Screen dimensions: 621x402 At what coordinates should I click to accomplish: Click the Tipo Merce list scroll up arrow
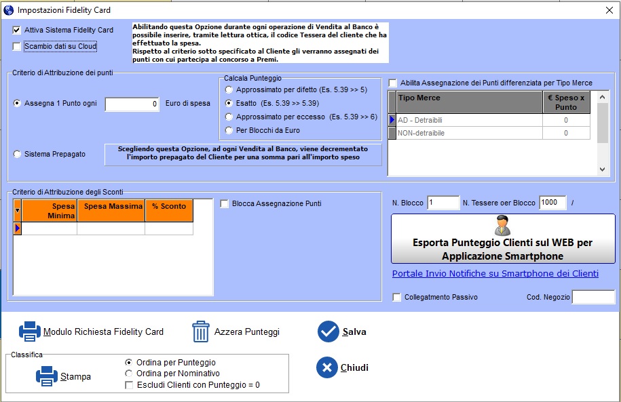tap(603, 97)
